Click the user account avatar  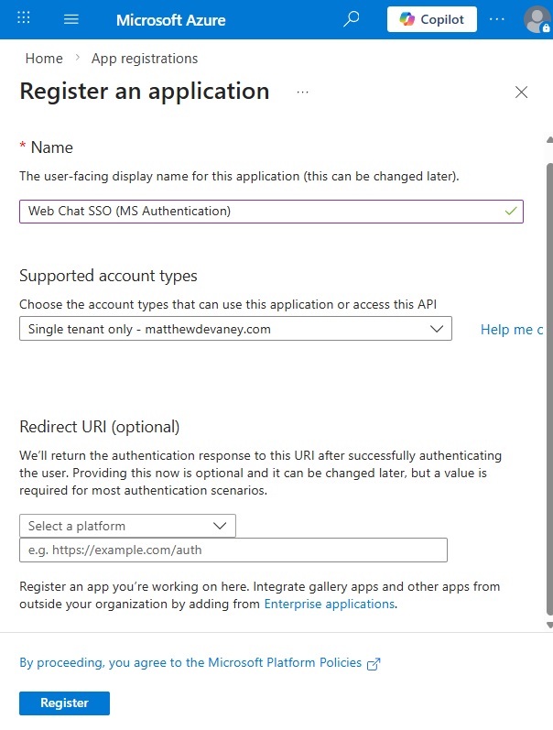[537, 19]
